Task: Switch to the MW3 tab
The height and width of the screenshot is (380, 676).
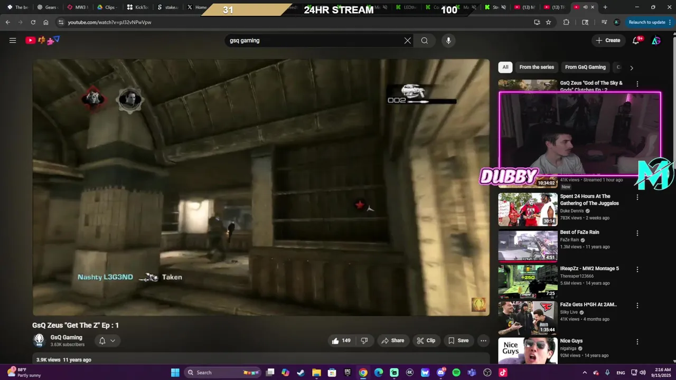Action: 77,7
